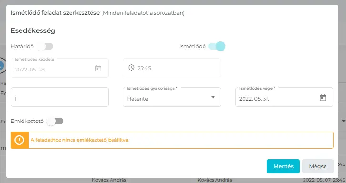346x183 pixels.
Task: Click the repetition interval field showing 1
Action: click(60, 97)
